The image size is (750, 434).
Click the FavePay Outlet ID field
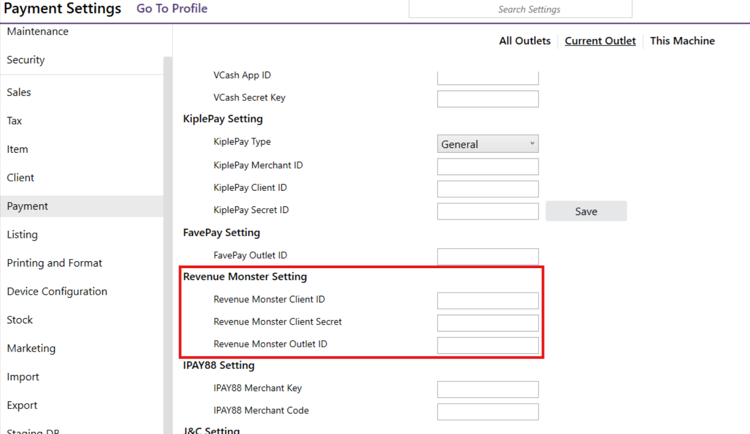[488, 256]
